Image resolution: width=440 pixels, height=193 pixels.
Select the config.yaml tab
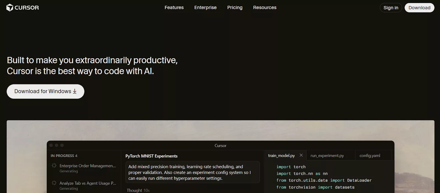tap(370, 156)
